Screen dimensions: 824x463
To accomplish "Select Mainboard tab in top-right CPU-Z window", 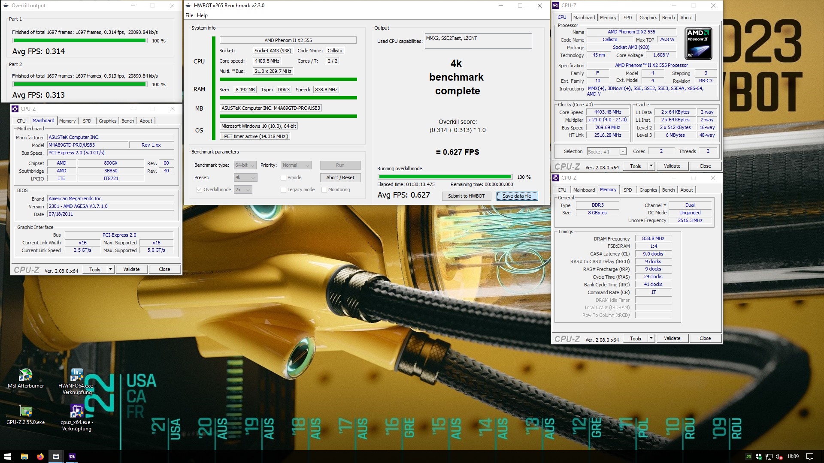I will [584, 18].
